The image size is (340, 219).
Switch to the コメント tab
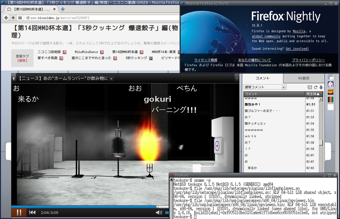tap(263, 78)
